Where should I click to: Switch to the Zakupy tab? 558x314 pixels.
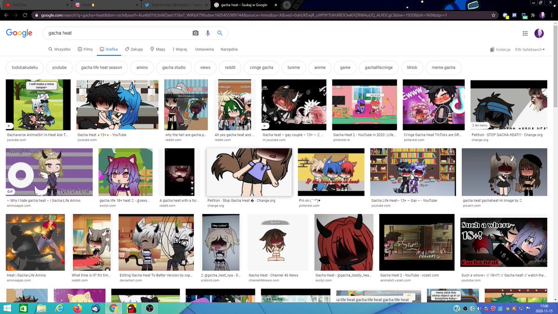click(134, 49)
